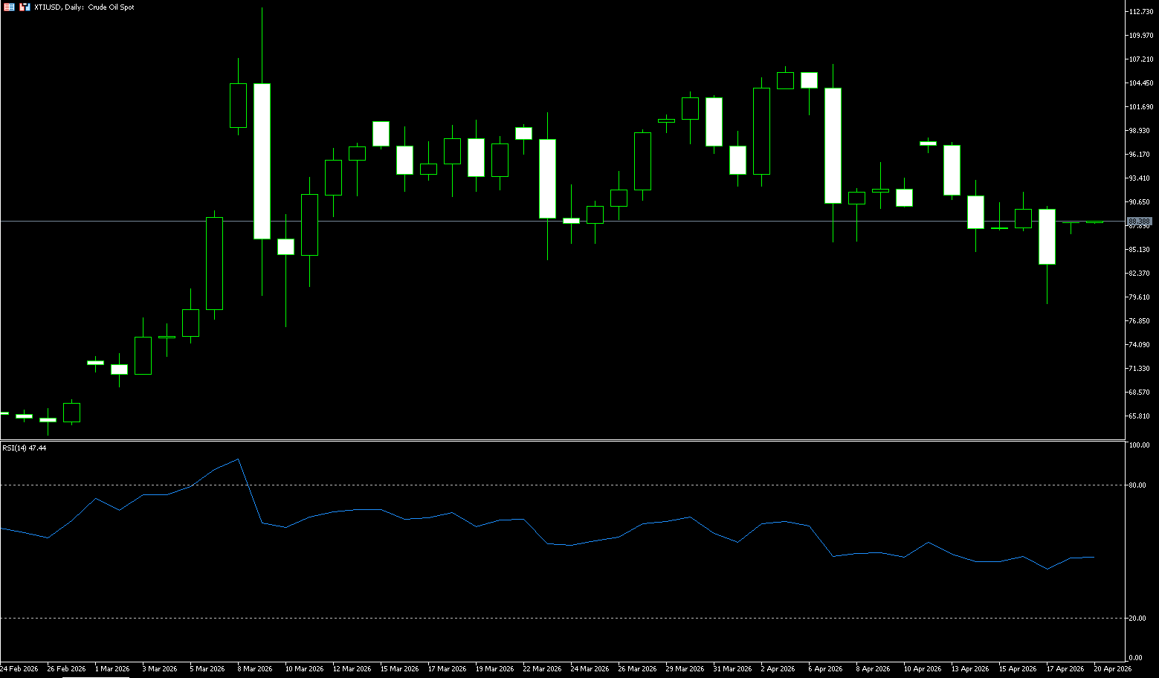Viewport: 1159px width, 678px height.
Task: Click the 8 Mar 2026 date label
Action: coord(254,669)
